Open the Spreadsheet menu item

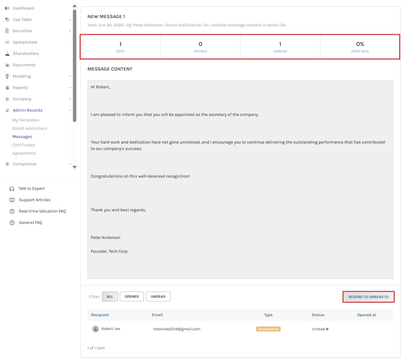tap(25, 42)
